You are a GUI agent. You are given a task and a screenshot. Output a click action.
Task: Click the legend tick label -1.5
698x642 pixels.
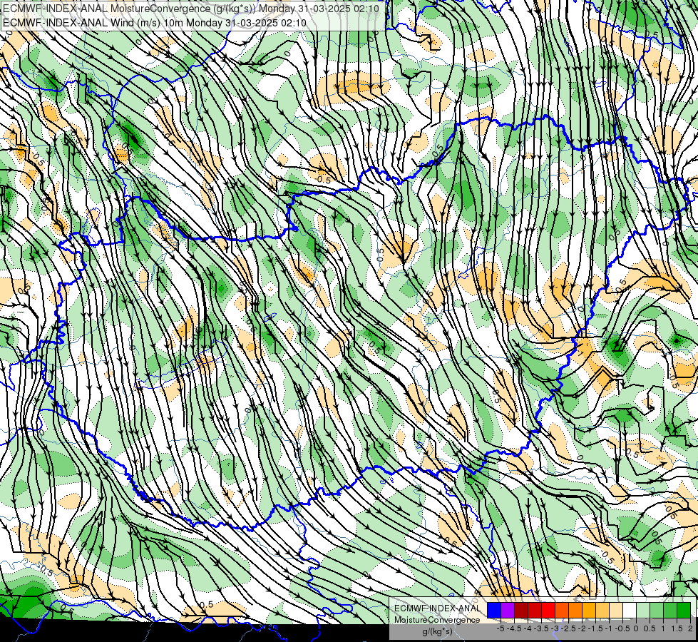point(595,628)
